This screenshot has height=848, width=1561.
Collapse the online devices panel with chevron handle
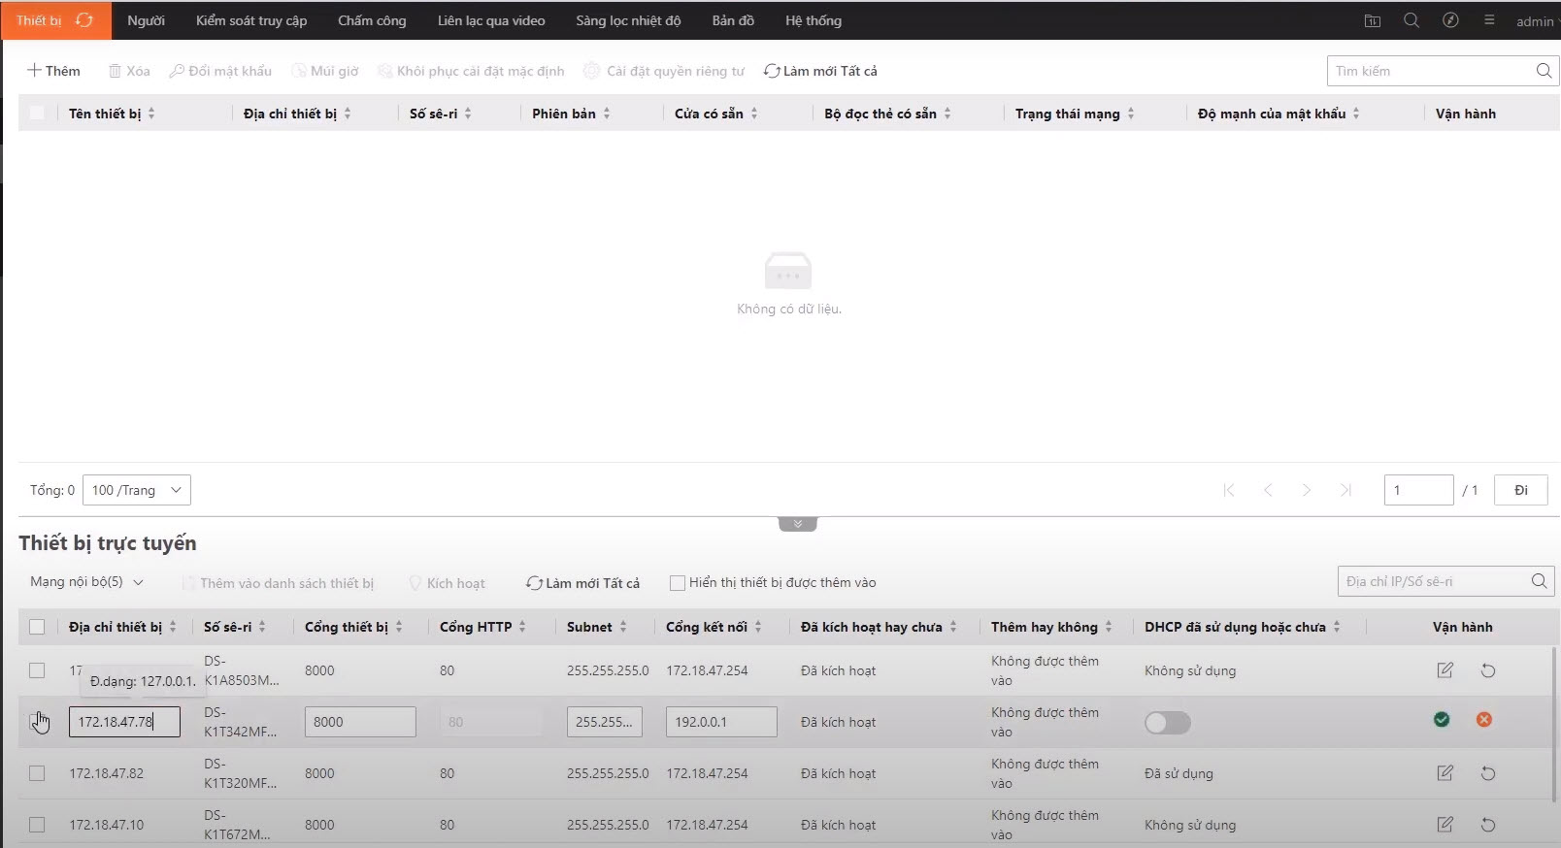[x=797, y=524]
